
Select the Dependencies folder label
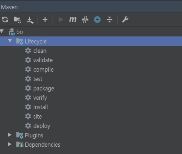(42, 145)
